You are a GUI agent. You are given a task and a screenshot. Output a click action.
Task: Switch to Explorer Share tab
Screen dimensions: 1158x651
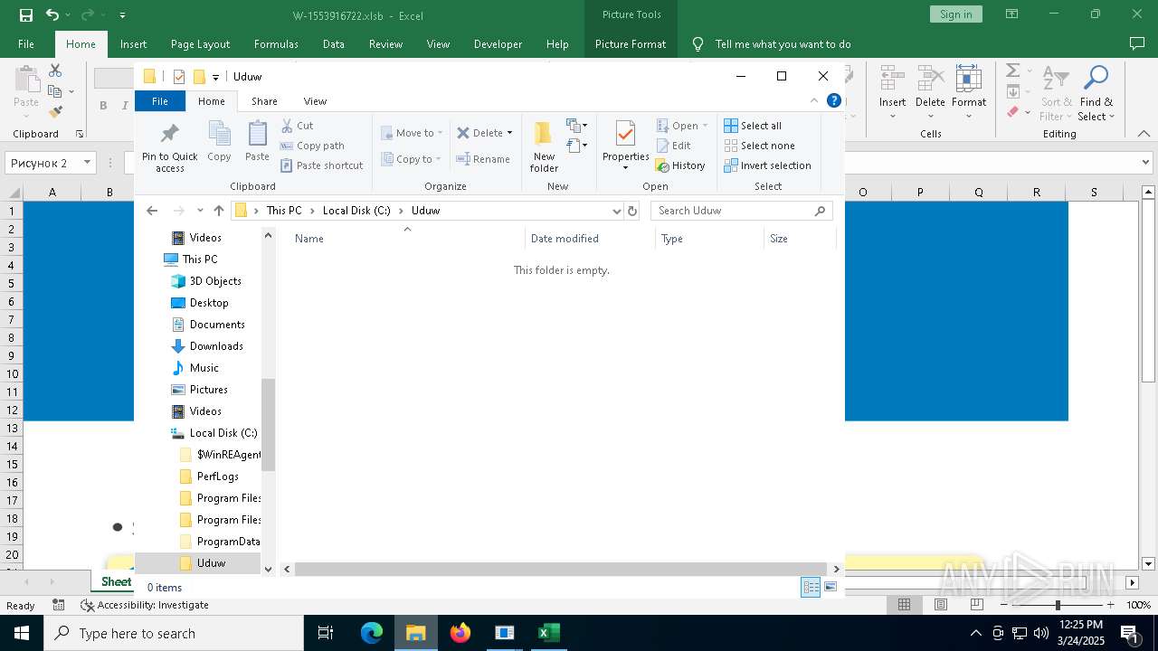[264, 101]
